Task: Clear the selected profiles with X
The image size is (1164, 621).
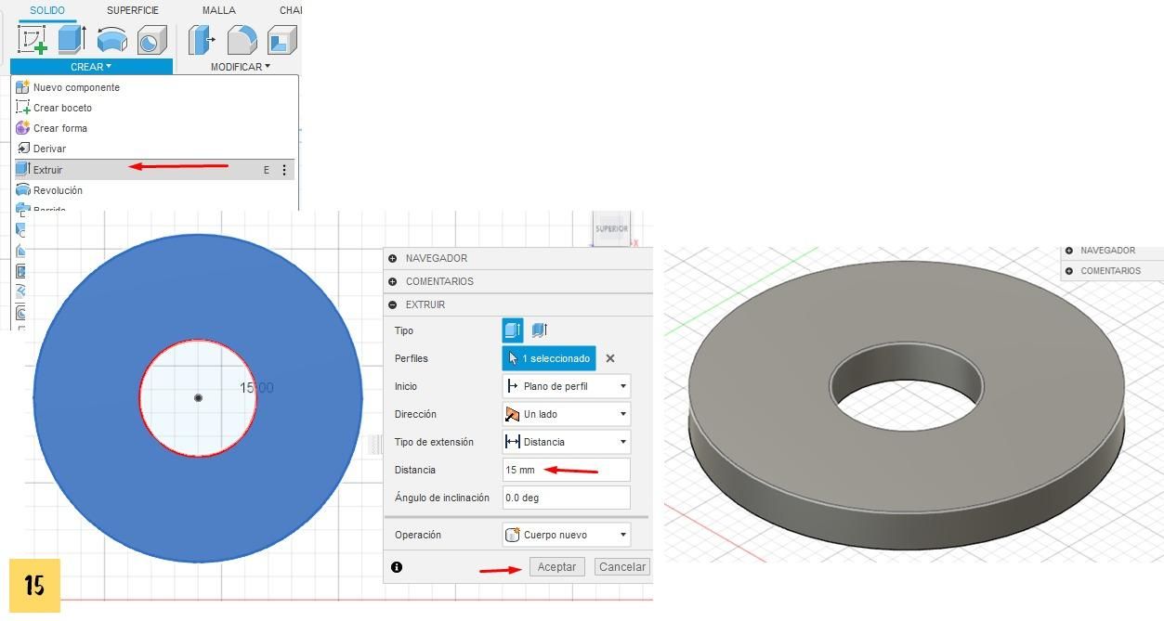Action: coord(610,358)
